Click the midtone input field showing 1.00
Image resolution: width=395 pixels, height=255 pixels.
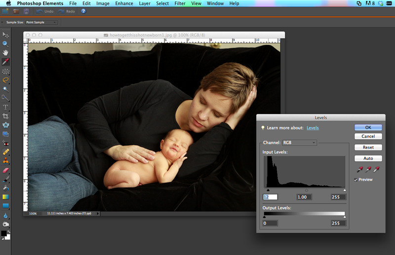tap(304, 197)
